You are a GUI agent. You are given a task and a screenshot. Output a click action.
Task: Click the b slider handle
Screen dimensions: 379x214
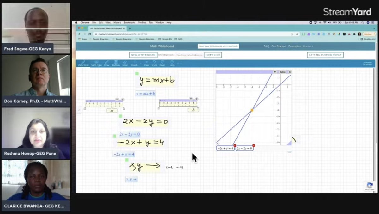(193, 110)
